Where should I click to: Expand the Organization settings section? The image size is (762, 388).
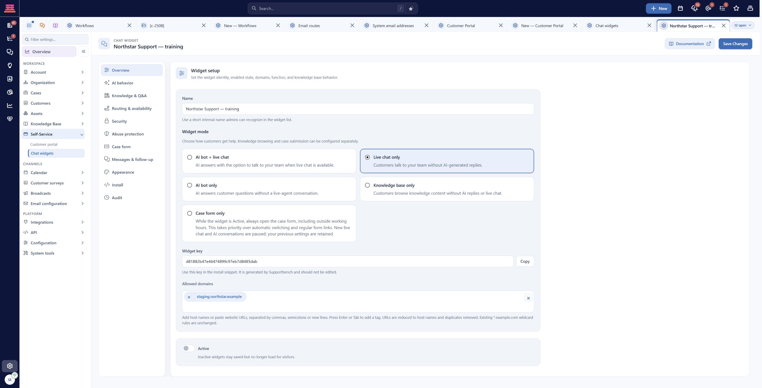click(x=53, y=83)
